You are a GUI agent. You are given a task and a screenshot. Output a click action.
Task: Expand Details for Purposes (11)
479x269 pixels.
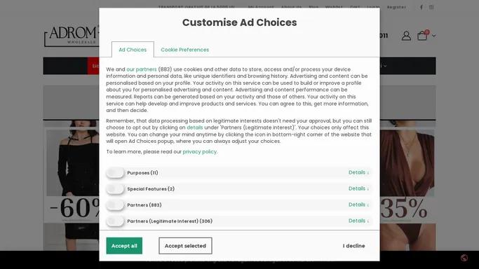pyautogui.click(x=358, y=172)
